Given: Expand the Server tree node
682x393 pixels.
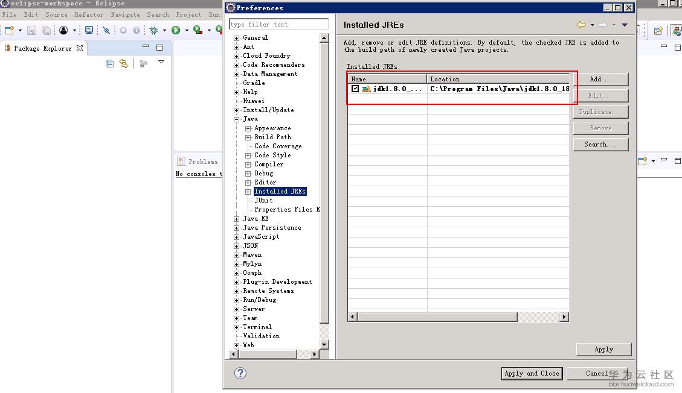Looking at the screenshot, I should pyautogui.click(x=237, y=309).
